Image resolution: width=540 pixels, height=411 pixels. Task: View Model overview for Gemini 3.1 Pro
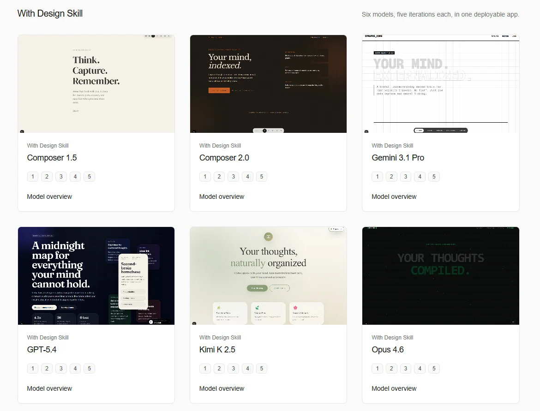(394, 197)
